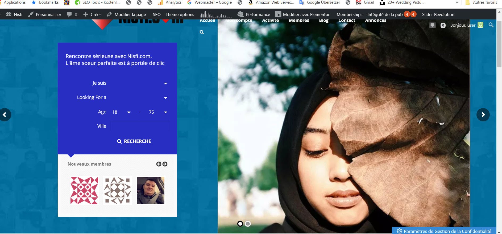
Task: Open the user avatar icon
Action: pyautogui.click(x=480, y=25)
